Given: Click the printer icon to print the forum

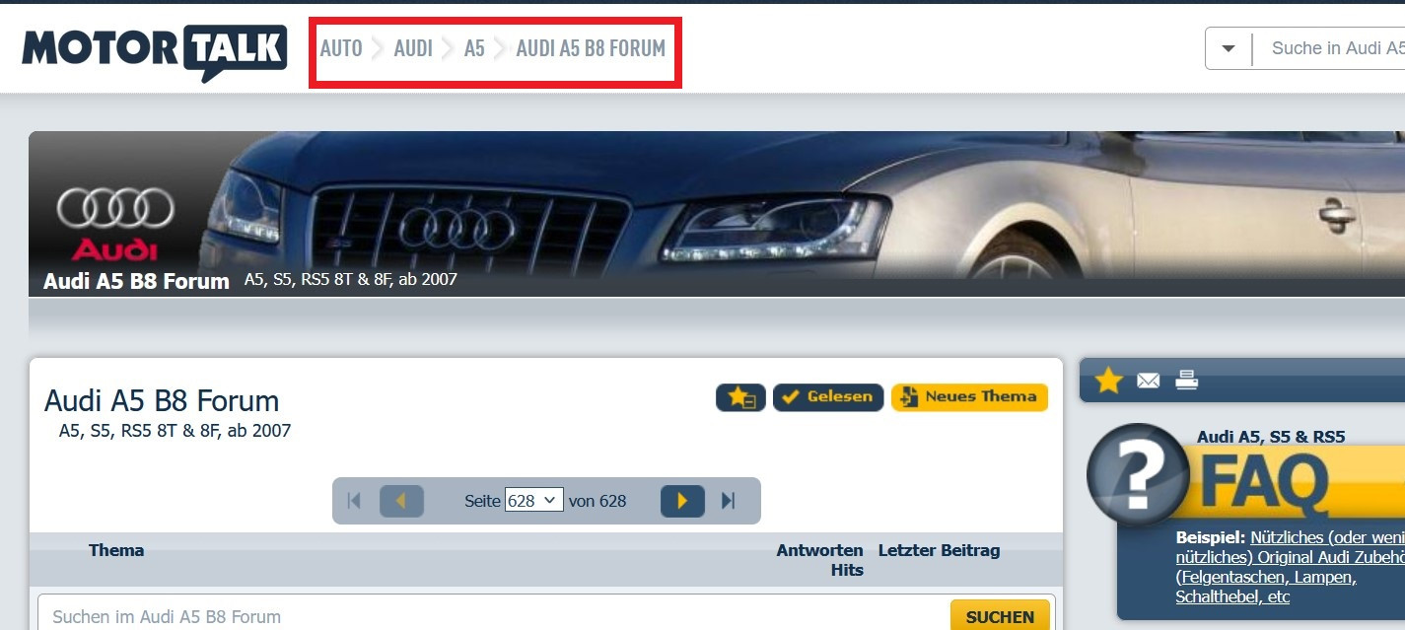Looking at the screenshot, I should (x=1185, y=379).
